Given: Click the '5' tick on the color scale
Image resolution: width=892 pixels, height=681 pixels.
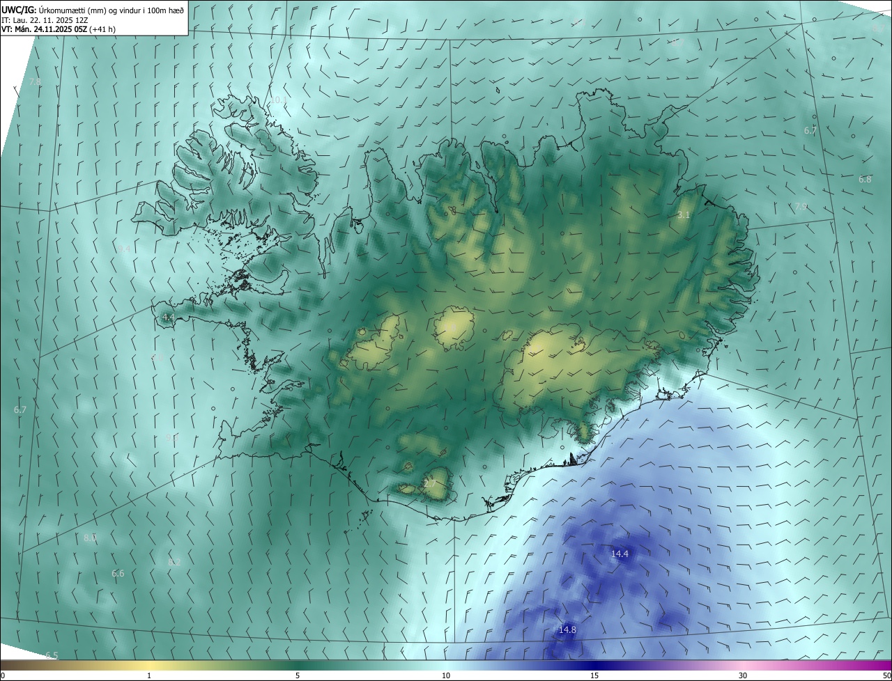Looking at the screenshot, I should click(298, 676).
